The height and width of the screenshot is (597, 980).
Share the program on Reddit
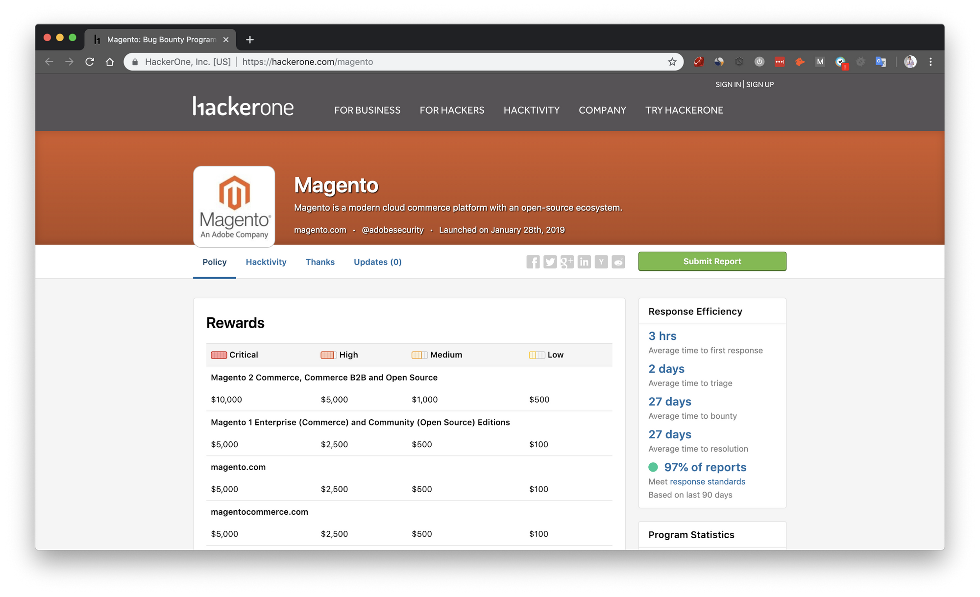pyautogui.click(x=618, y=262)
